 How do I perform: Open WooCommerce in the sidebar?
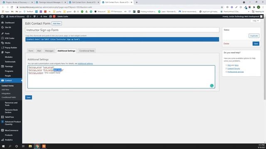pyautogui.click(x=12, y=130)
